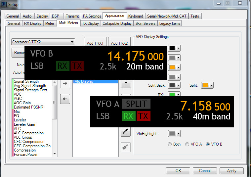Open the VfoHighlight color dropdown
This screenshot has height=177, width=251.
tap(178, 133)
